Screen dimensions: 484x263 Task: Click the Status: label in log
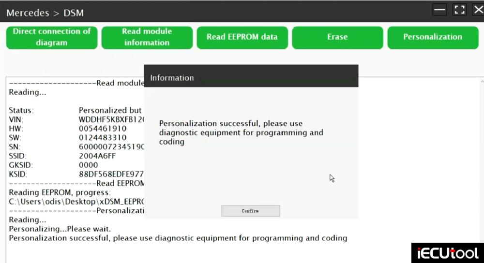tap(21, 110)
